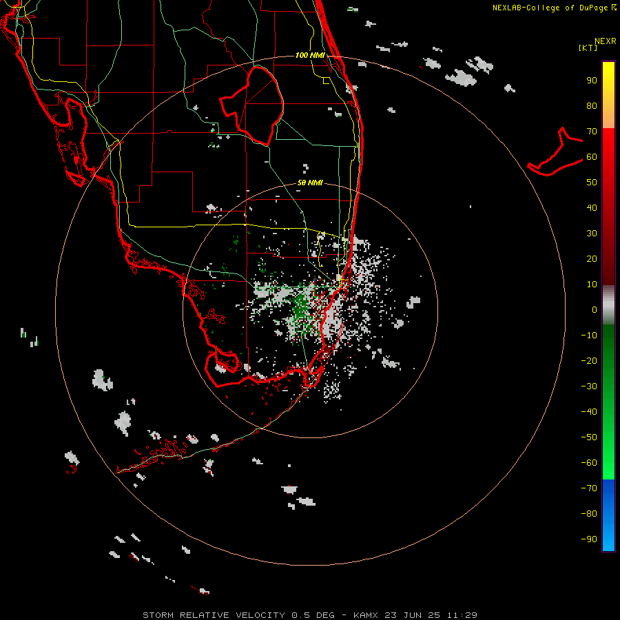Screen dimensions: 620x620
Task: Click the -30 value on velocity scale
Action: [589, 386]
